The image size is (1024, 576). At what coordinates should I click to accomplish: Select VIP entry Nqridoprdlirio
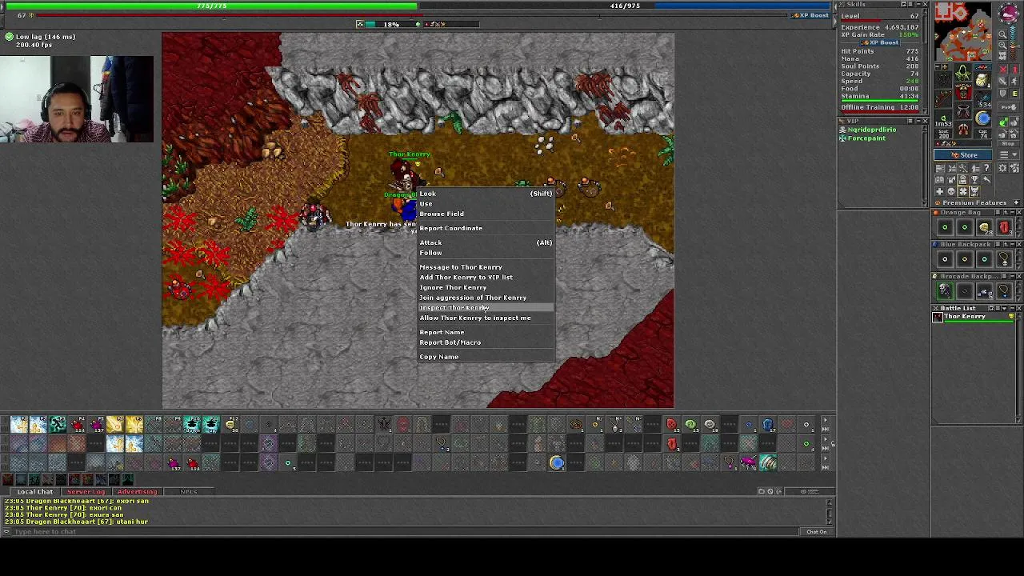click(x=872, y=130)
